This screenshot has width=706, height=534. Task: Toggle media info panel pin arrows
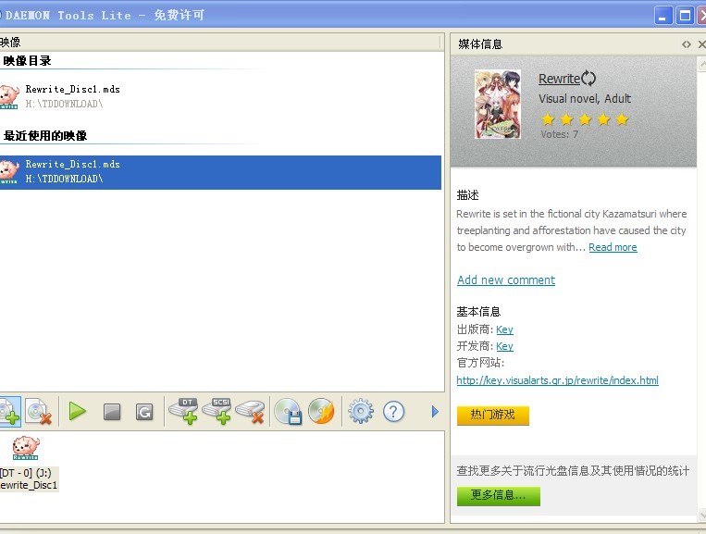point(687,44)
